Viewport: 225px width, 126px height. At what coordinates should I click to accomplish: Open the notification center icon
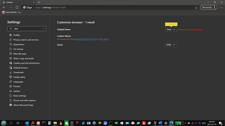(221, 123)
